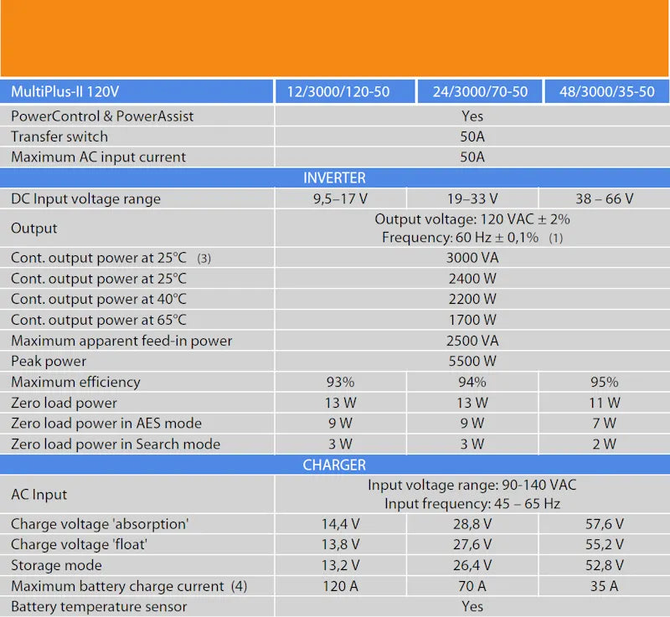Click the 95% maximum efficiency cell
This screenshot has width=670, height=617.
point(604,382)
